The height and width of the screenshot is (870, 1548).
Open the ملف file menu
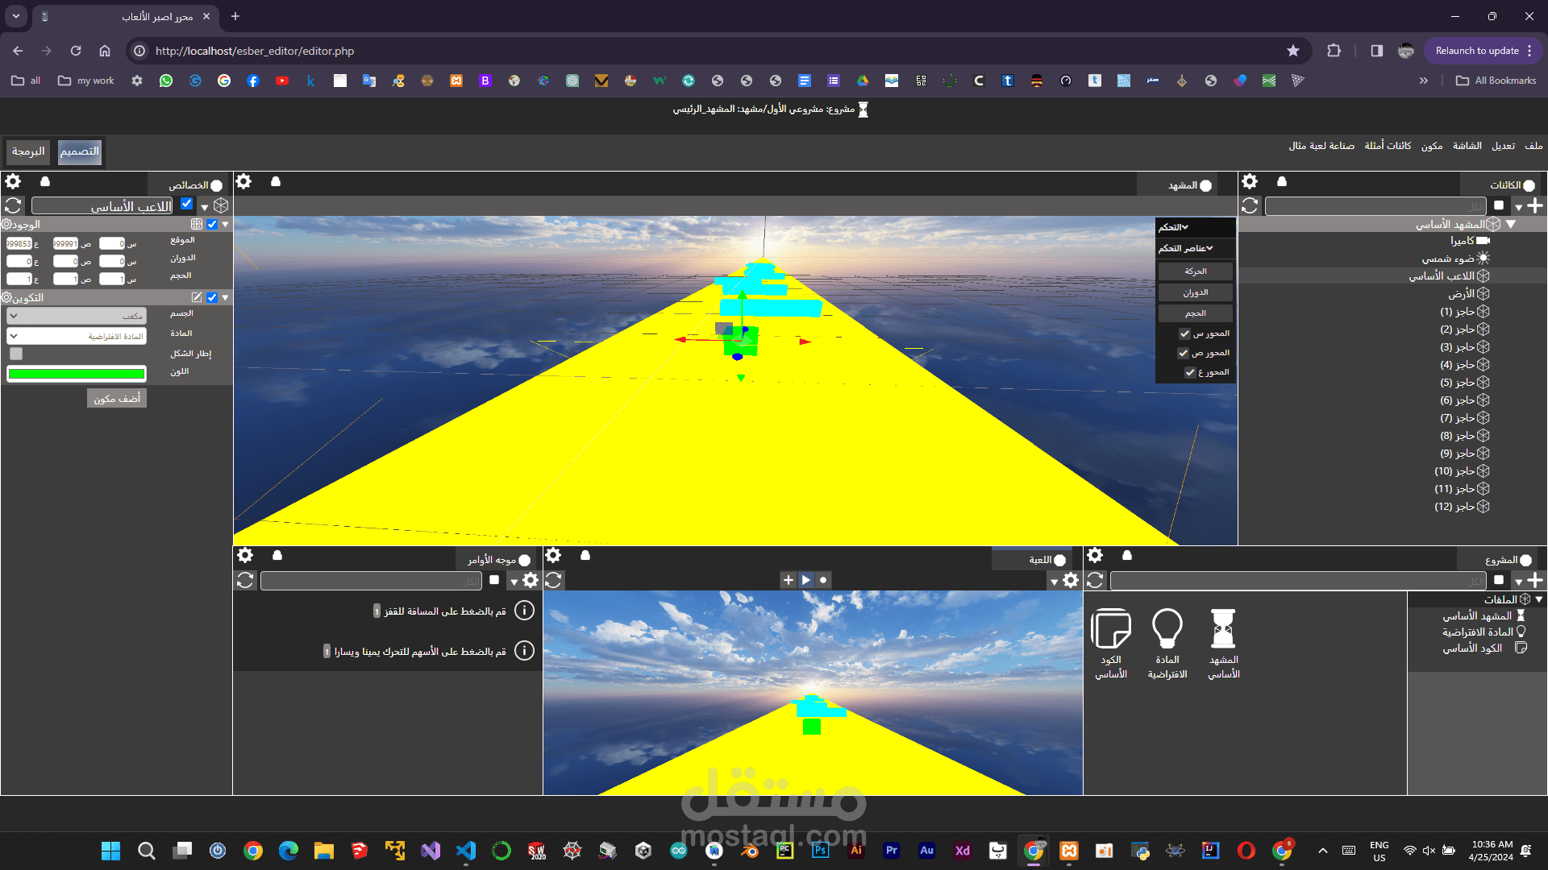point(1533,146)
